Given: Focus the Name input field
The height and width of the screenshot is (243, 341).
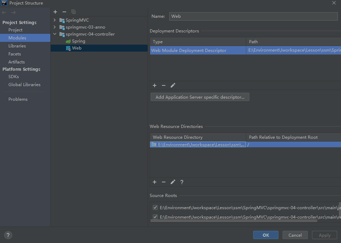Looking at the screenshot, I should click(253, 16).
